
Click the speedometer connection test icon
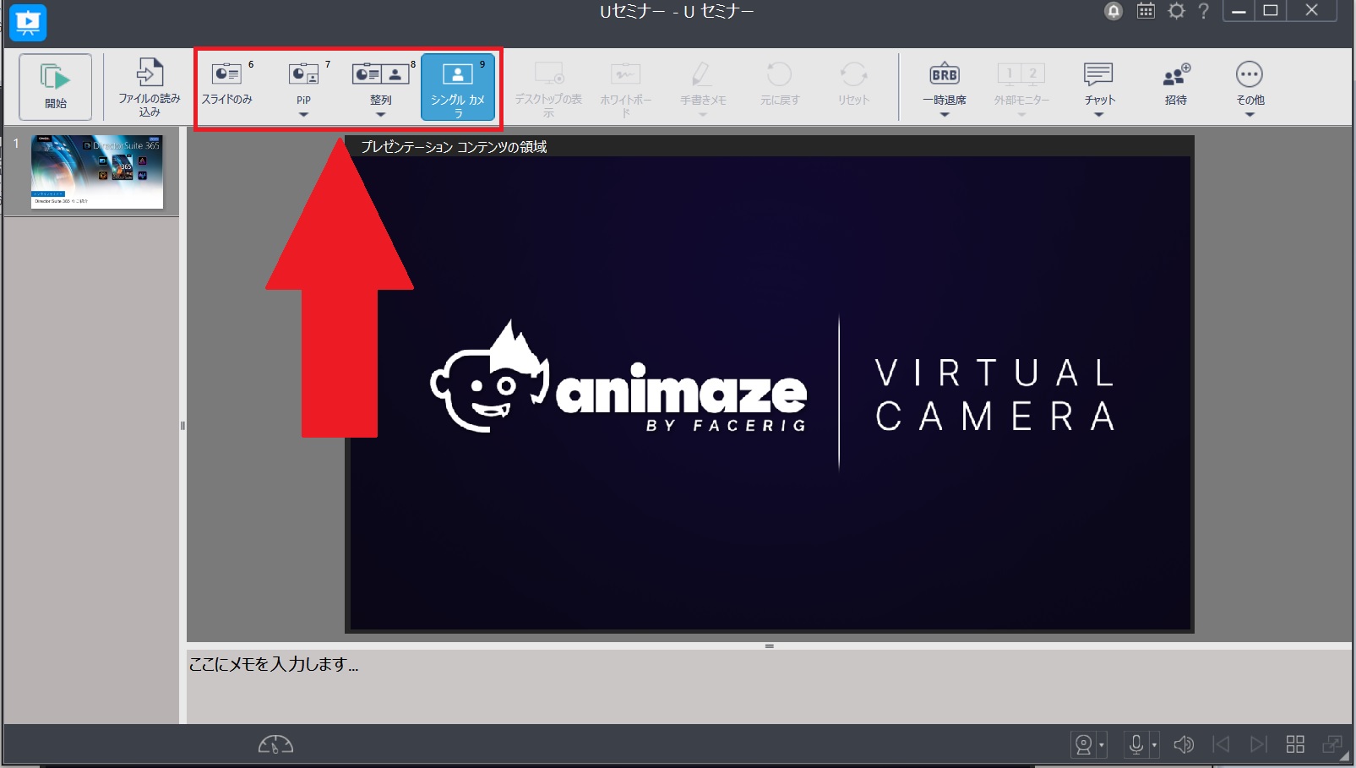(x=275, y=744)
